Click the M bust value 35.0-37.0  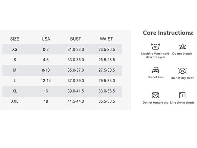coord(76,70)
